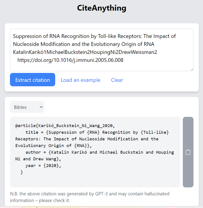The image size is (203, 208).
Task: Click the closing brace of BibTeX entry
Action: [x=22, y=172]
